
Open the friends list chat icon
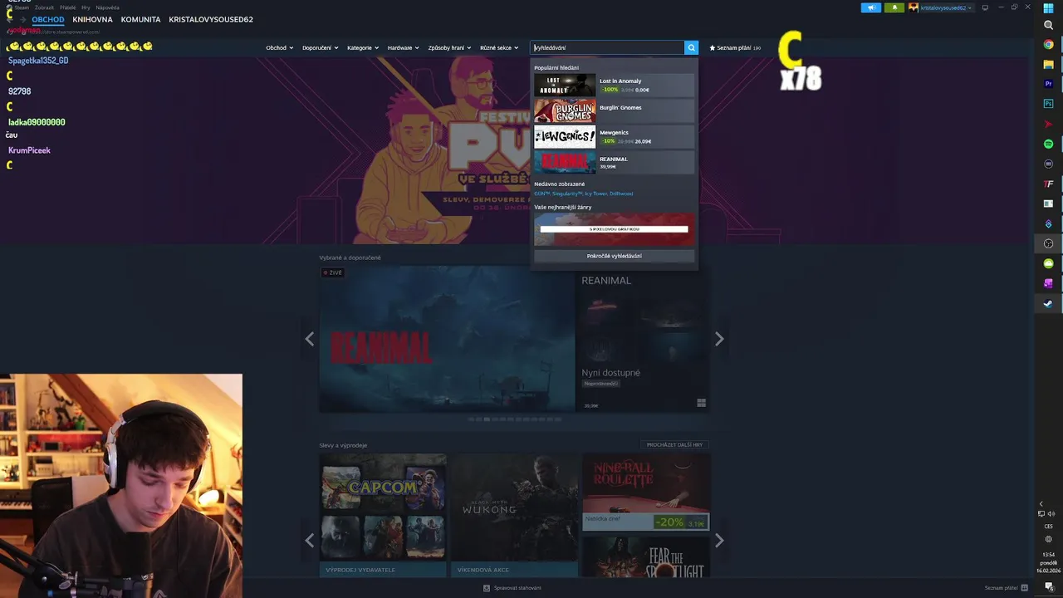pyautogui.click(x=1024, y=588)
